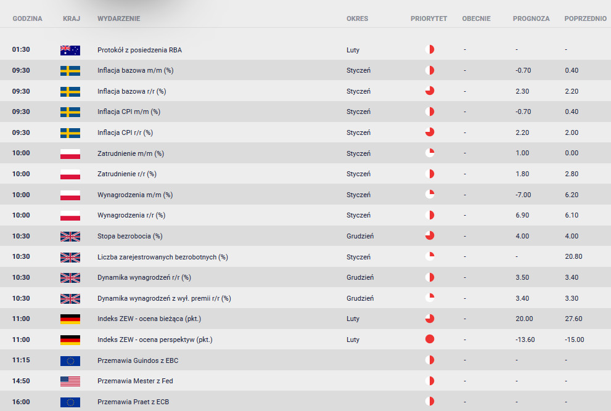Screen dimensions: 611x411
Task: Select the 01:30 time cell
Action: click(21, 49)
